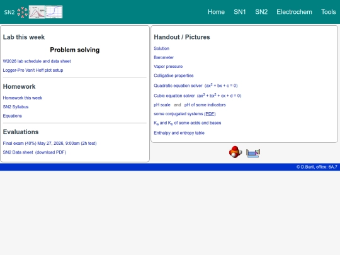Screen dimensions: 340x255
Task: Open Homework this week link
Action: (23, 98)
